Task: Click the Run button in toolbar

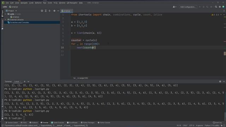Action: click(200, 7)
